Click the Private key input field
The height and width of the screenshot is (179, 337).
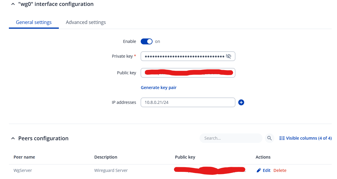pos(183,56)
